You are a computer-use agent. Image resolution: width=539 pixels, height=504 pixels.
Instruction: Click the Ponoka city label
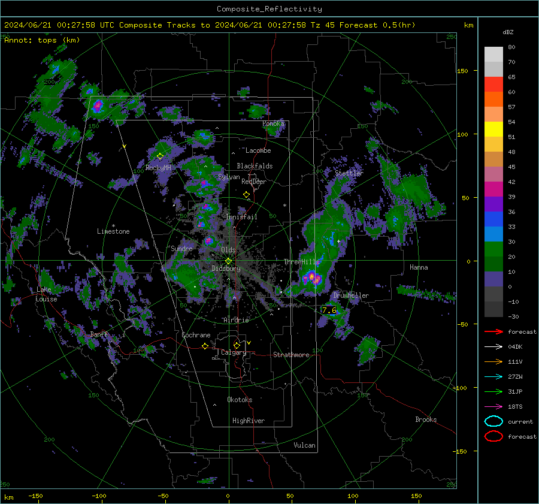pos(273,123)
